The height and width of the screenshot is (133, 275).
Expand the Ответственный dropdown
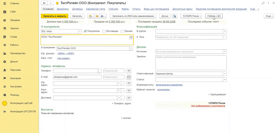tap(225, 74)
